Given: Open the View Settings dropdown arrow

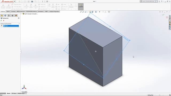Looking at the screenshot, I should [110, 12].
